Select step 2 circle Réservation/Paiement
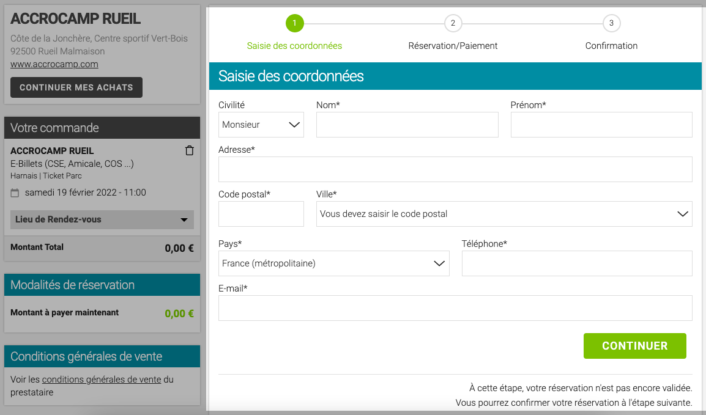The width and height of the screenshot is (706, 415). click(453, 23)
